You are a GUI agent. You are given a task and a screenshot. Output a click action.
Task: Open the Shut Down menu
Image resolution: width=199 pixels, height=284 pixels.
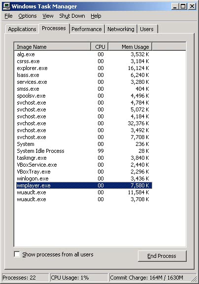[x=72, y=16]
